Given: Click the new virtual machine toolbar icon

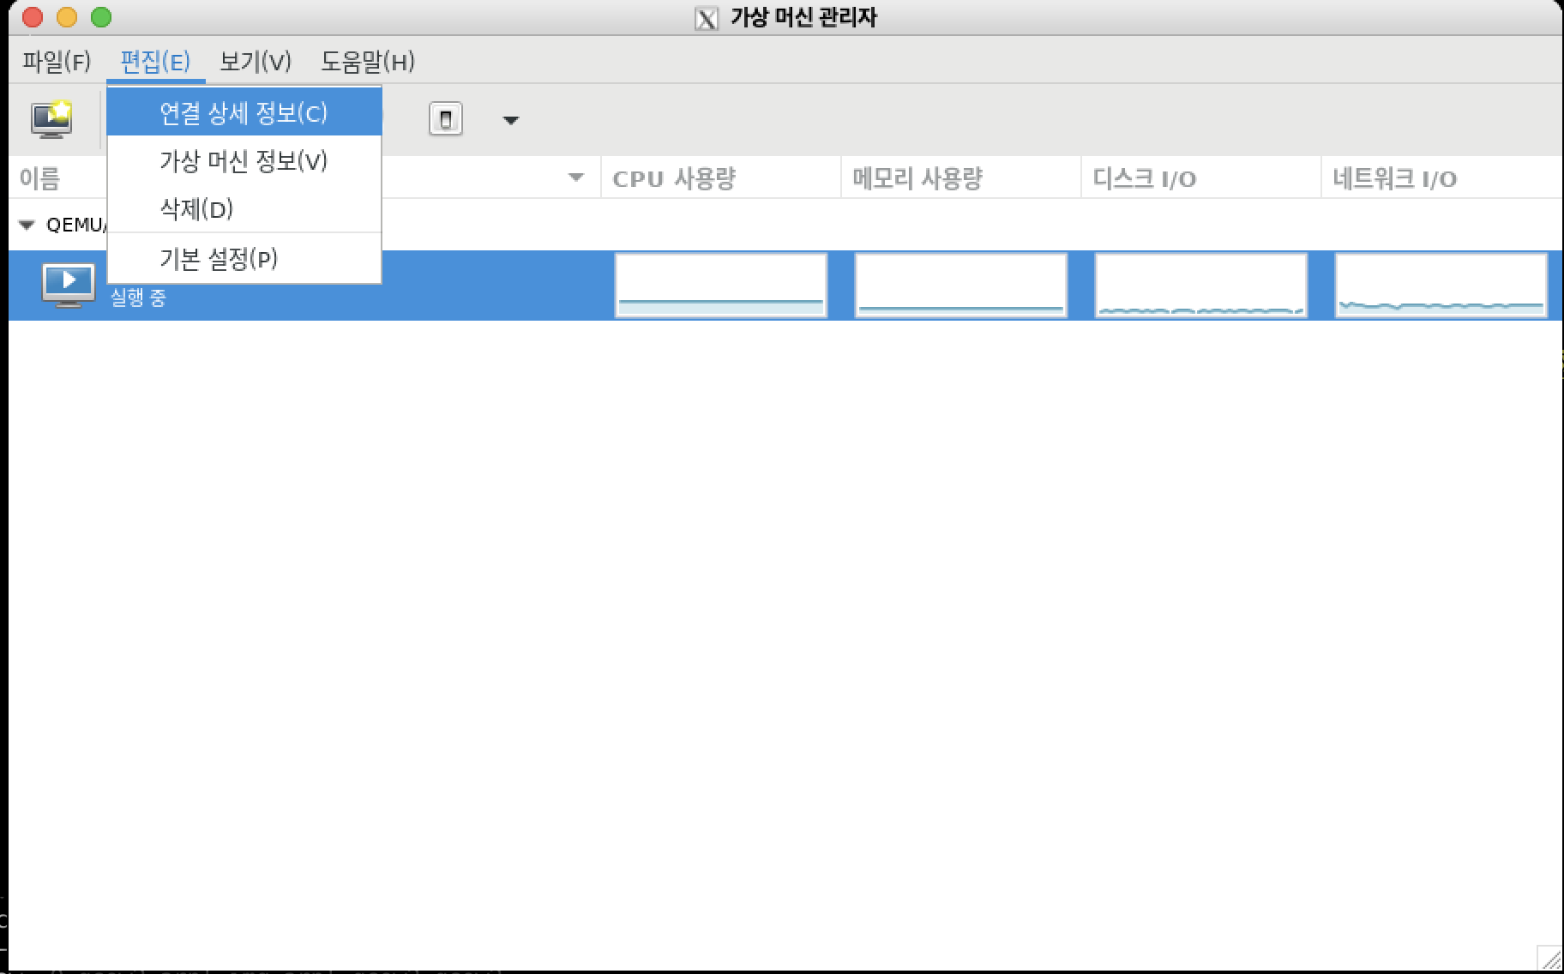Looking at the screenshot, I should 50,118.
